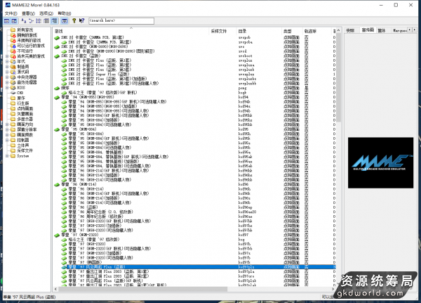Switch to the 宣传图 tab

tap(368, 30)
